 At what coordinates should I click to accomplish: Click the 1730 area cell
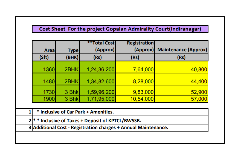coord(44,92)
